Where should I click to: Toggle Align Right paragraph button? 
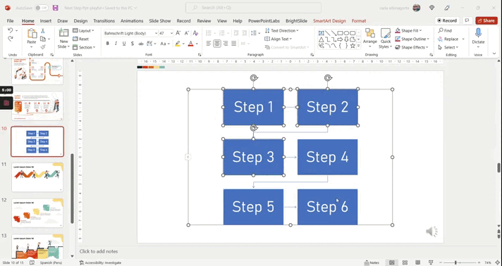click(226, 44)
